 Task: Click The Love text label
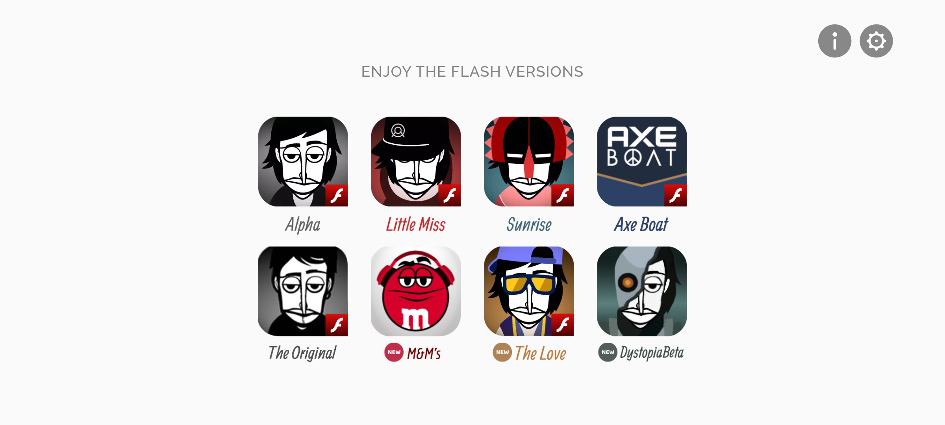point(540,353)
